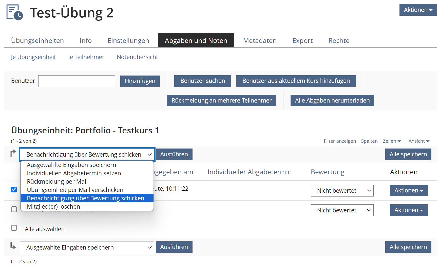The image size is (439, 270).
Task: Expand the Zeilen rows menu
Action: pos(392,141)
